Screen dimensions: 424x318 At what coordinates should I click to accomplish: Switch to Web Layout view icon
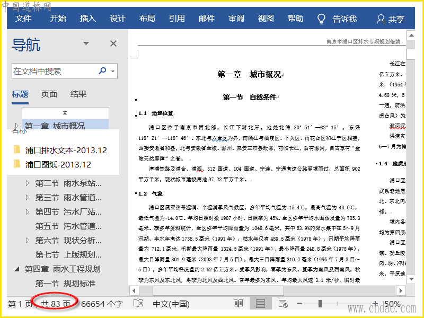pyautogui.click(x=283, y=304)
